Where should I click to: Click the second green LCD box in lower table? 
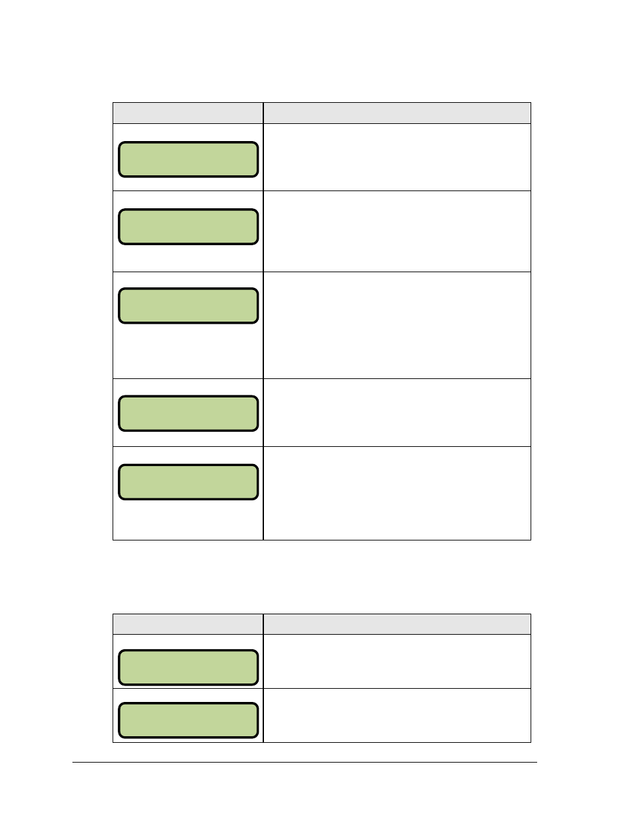[188, 720]
